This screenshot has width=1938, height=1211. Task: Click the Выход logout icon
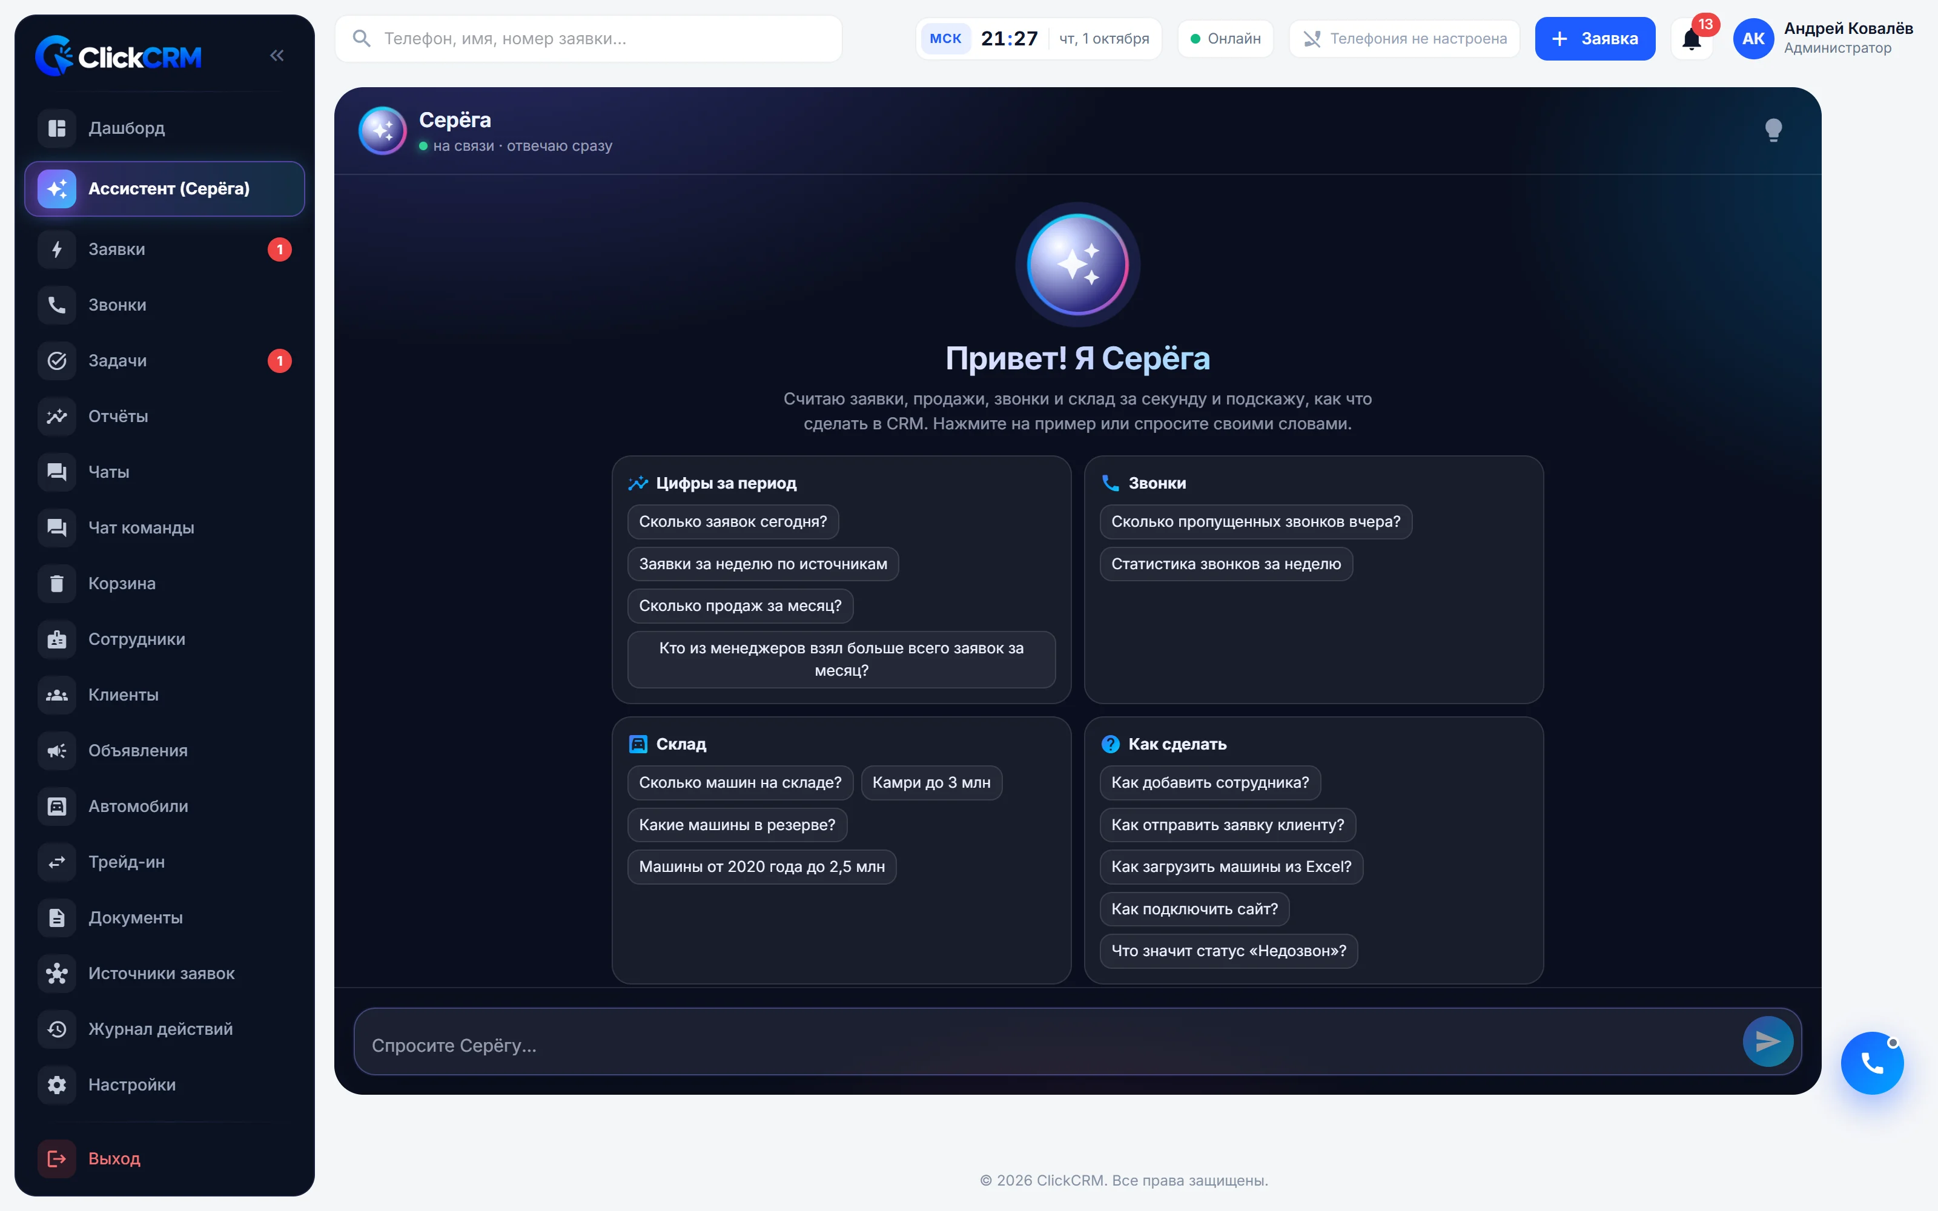pyautogui.click(x=57, y=1158)
